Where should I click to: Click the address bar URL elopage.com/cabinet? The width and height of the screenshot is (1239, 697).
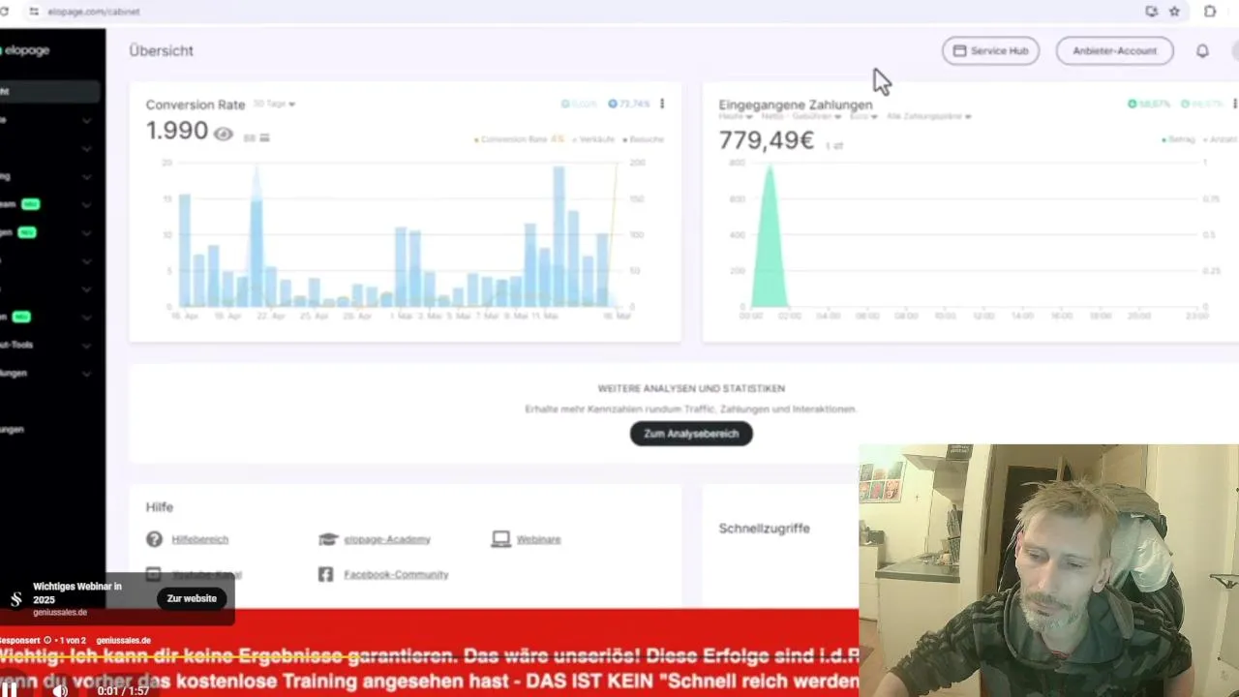94,12
